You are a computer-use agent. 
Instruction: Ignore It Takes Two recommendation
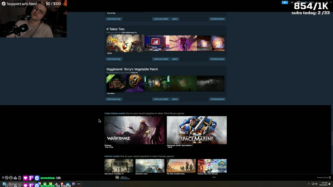click(x=175, y=59)
